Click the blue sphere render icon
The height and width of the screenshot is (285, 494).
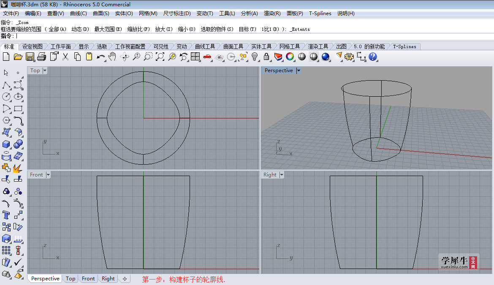point(326,57)
